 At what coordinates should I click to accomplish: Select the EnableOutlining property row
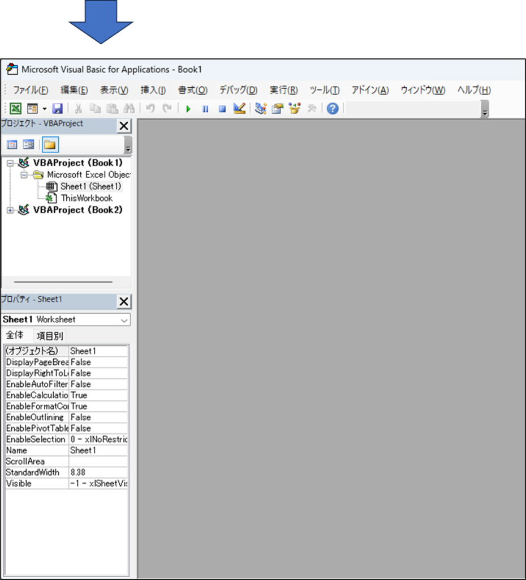(x=67, y=417)
